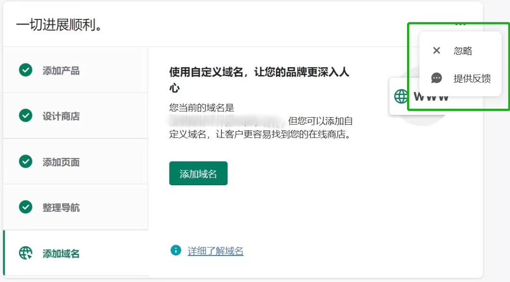Choose 忽略 from the popup menu
Image resolution: width=510 pixels, height=282 pixels.
(463, 51)
